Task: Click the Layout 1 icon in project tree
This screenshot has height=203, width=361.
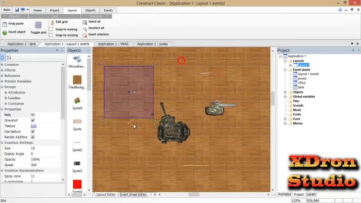Action: [295, 65]
